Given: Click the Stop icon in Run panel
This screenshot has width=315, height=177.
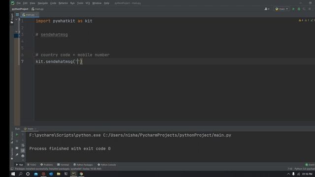Looking at the screenshot, I should (x=17, y=141).
